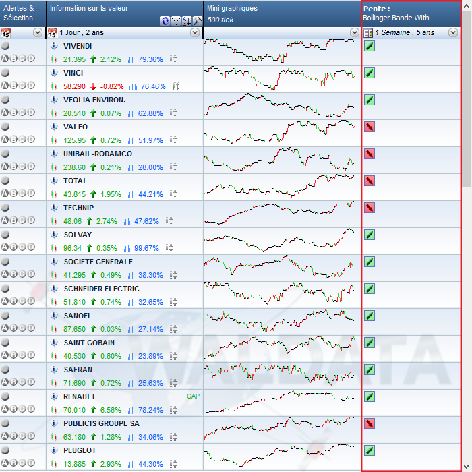Click calendar icon beside 1 Jour, 2 ans
The height and width of the screenshot is (472, 472).
(53, 32)
